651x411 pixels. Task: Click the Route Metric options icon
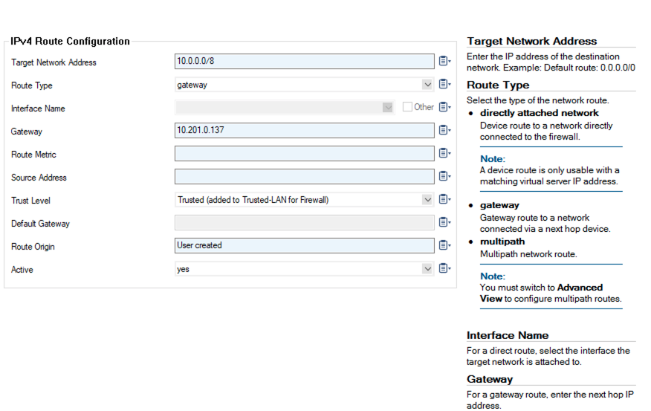[x=444, y=154]
